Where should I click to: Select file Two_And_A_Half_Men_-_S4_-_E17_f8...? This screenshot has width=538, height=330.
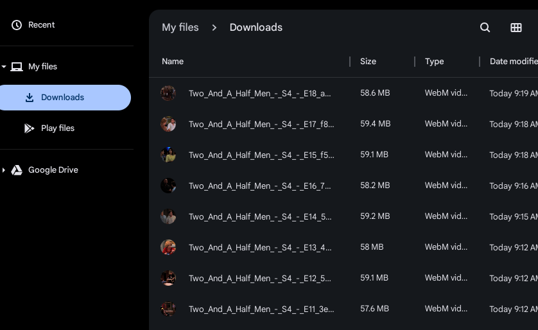(x=261, y=124)
